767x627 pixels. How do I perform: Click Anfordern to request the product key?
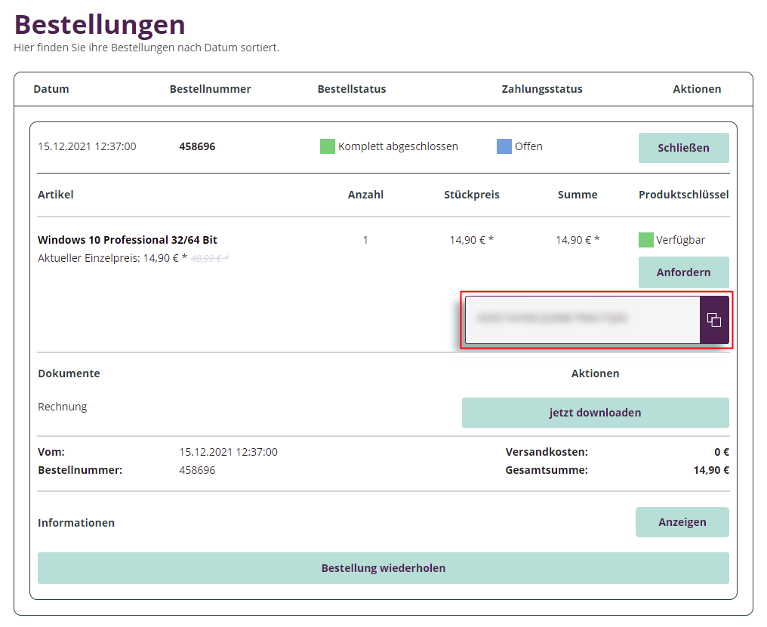(683, 272)
